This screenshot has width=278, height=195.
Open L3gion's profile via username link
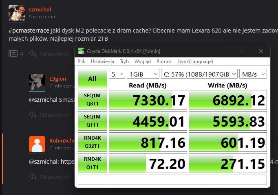coord(58,79)
